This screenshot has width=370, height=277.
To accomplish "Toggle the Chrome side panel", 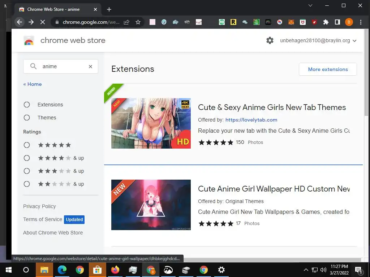I will (x=337, y=22).
